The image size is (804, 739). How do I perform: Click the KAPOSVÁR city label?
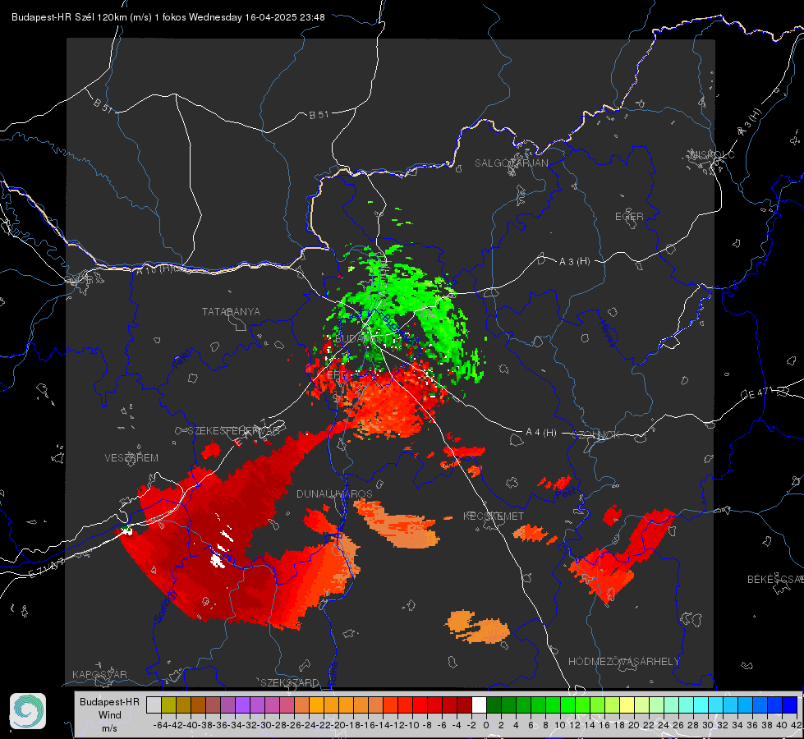[99, 674]
